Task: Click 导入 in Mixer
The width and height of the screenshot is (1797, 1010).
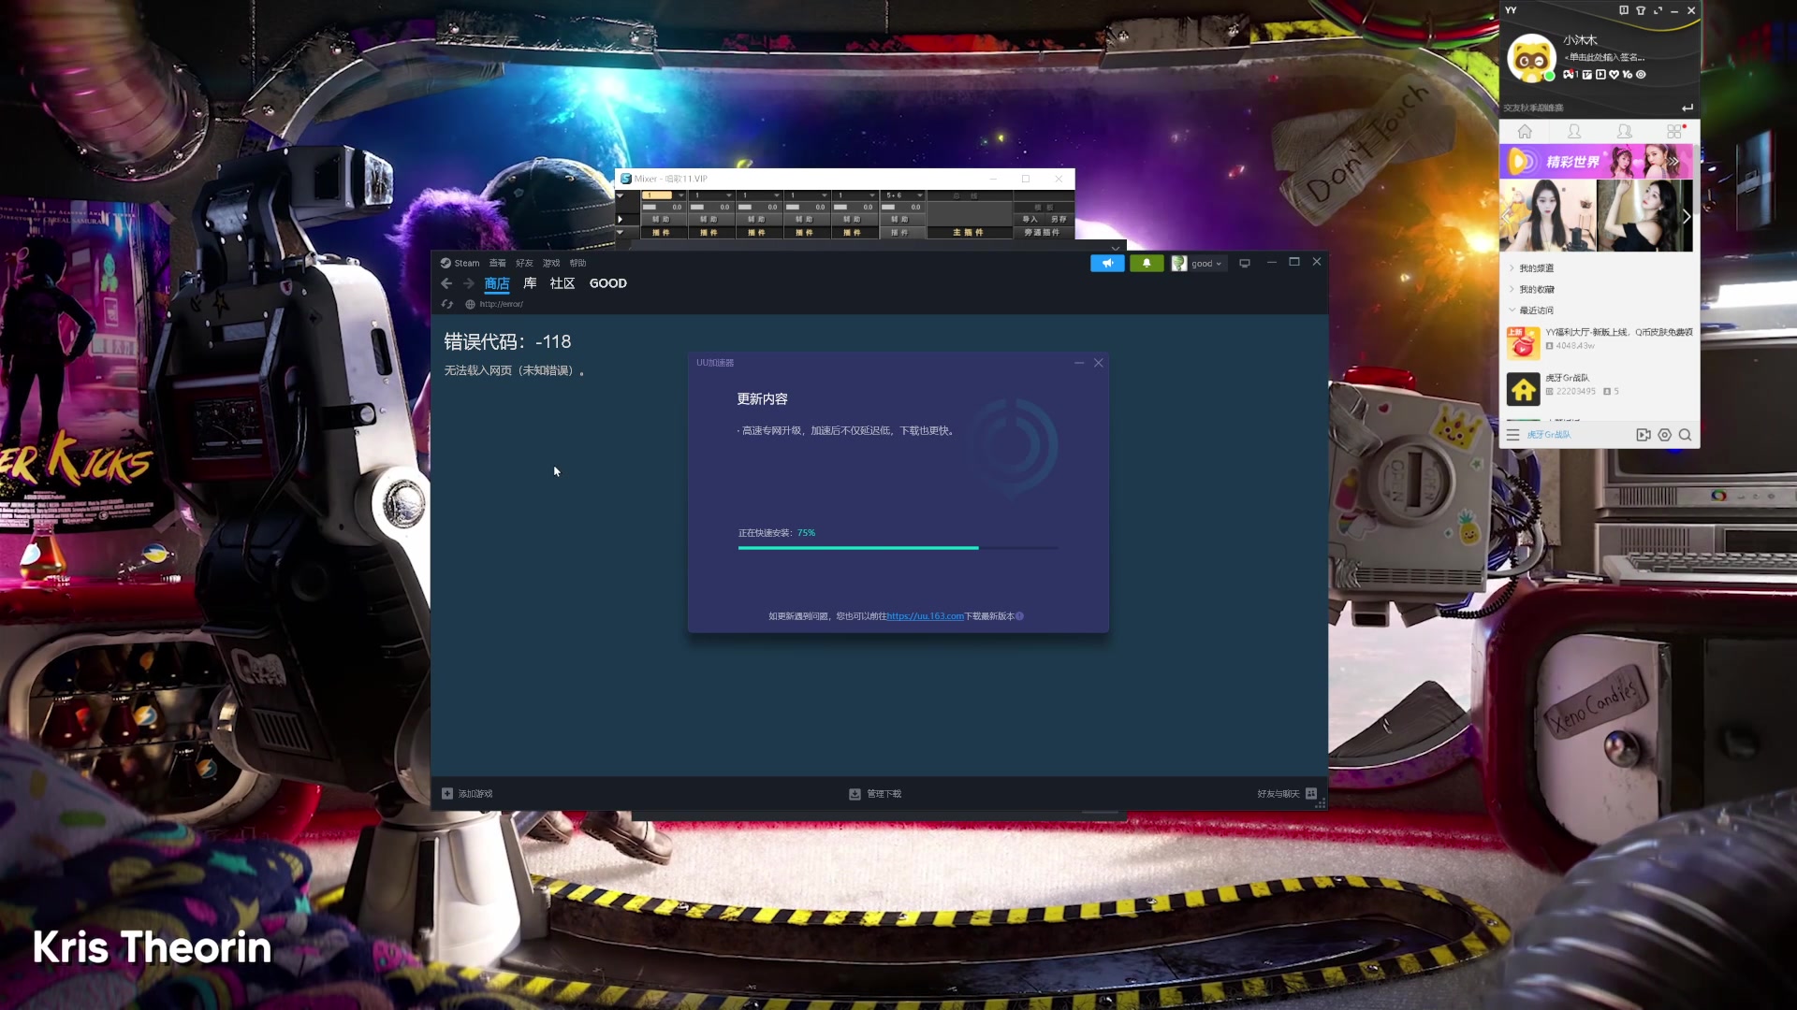Action: pos(1030,220)
